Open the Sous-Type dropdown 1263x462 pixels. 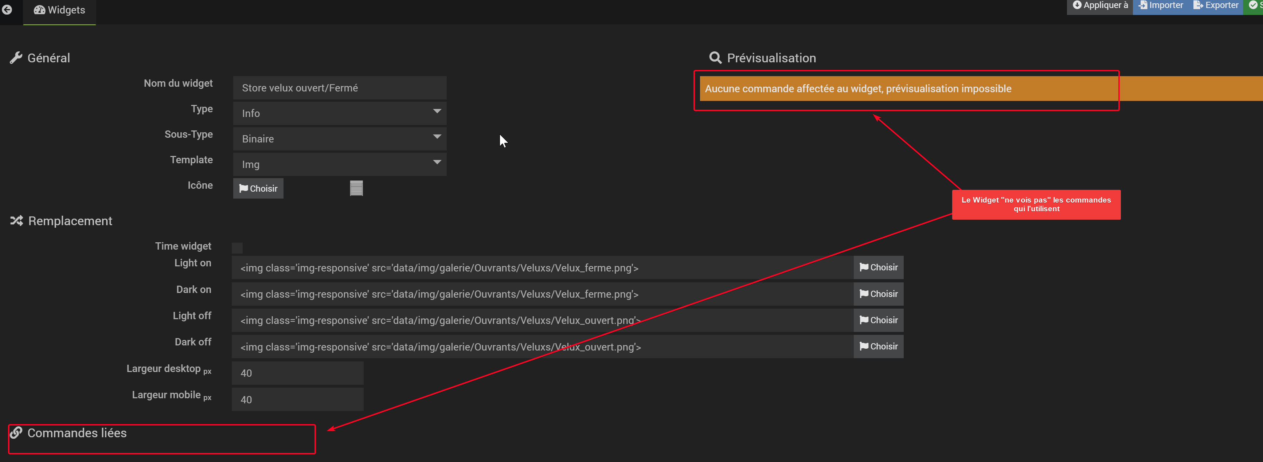[339, 139]
